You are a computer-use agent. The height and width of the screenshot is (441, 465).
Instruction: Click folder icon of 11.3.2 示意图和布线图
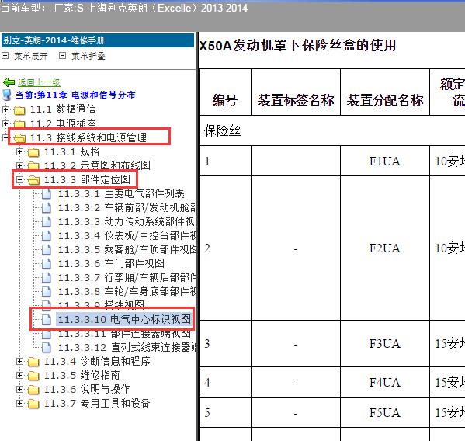click(33, 166)
